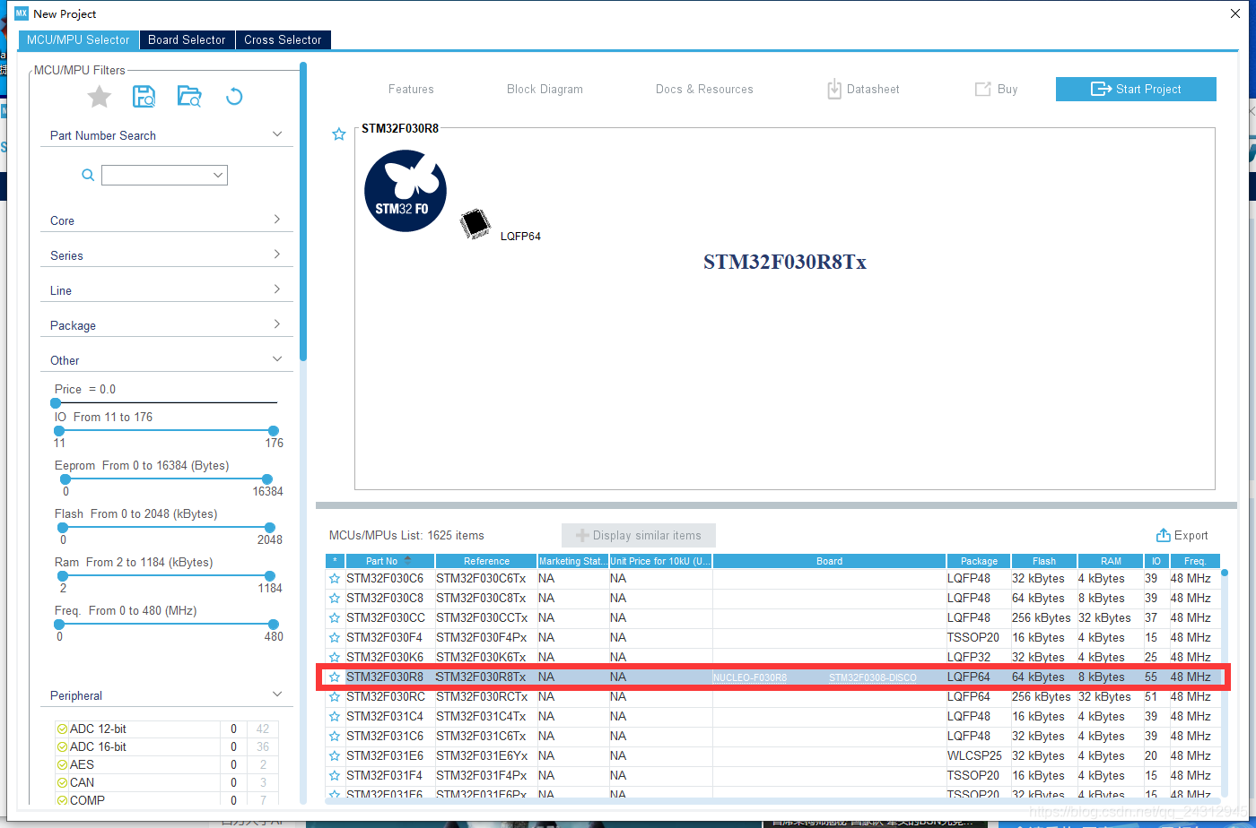The width and height of the screenshot is (1256, 828).
Task: Sort the list by the RAM column
Action: [1111, 561]
